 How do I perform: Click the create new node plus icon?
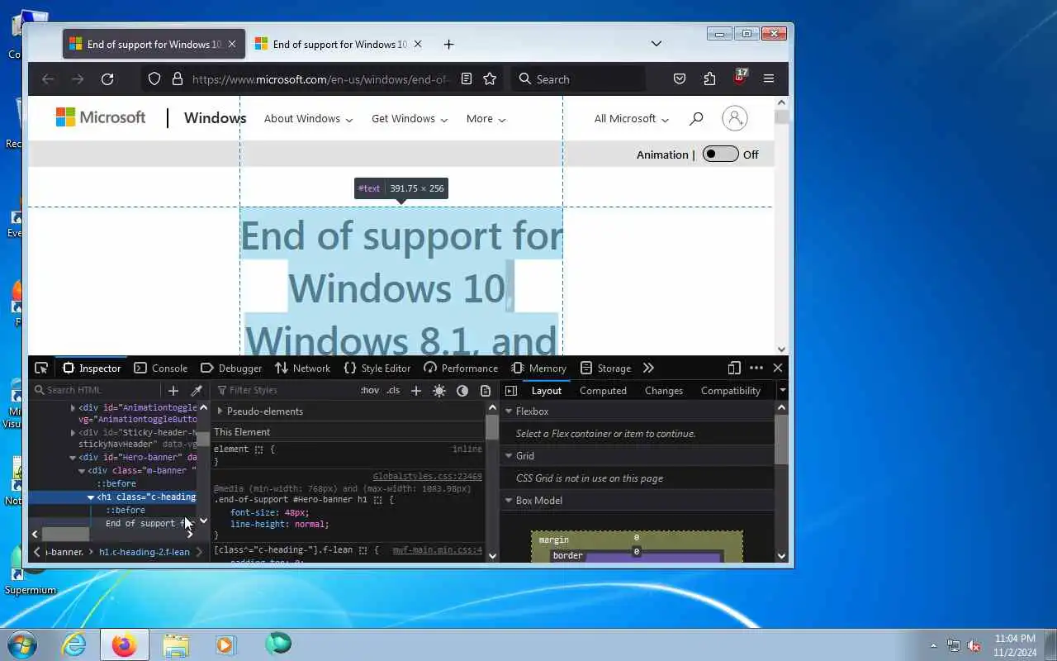[173, 391]
